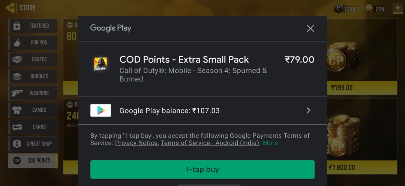Close the Google Play purchase dialog
405x186 pixels.
click(x=310, y=28)
